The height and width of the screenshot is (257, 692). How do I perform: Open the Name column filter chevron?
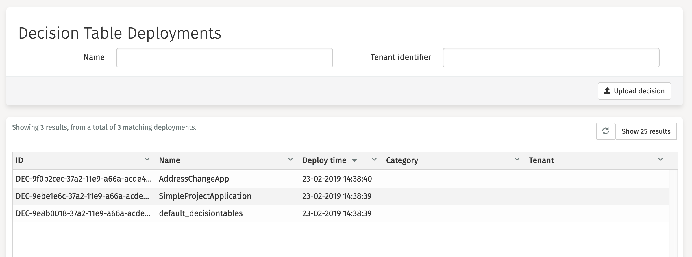click(x=290, y=159)
